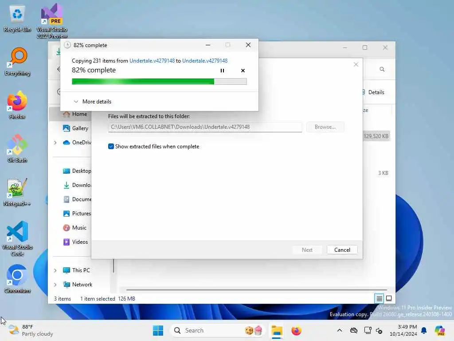
Task: Open Music in navigation pane
Action: [x=74, y=228]
